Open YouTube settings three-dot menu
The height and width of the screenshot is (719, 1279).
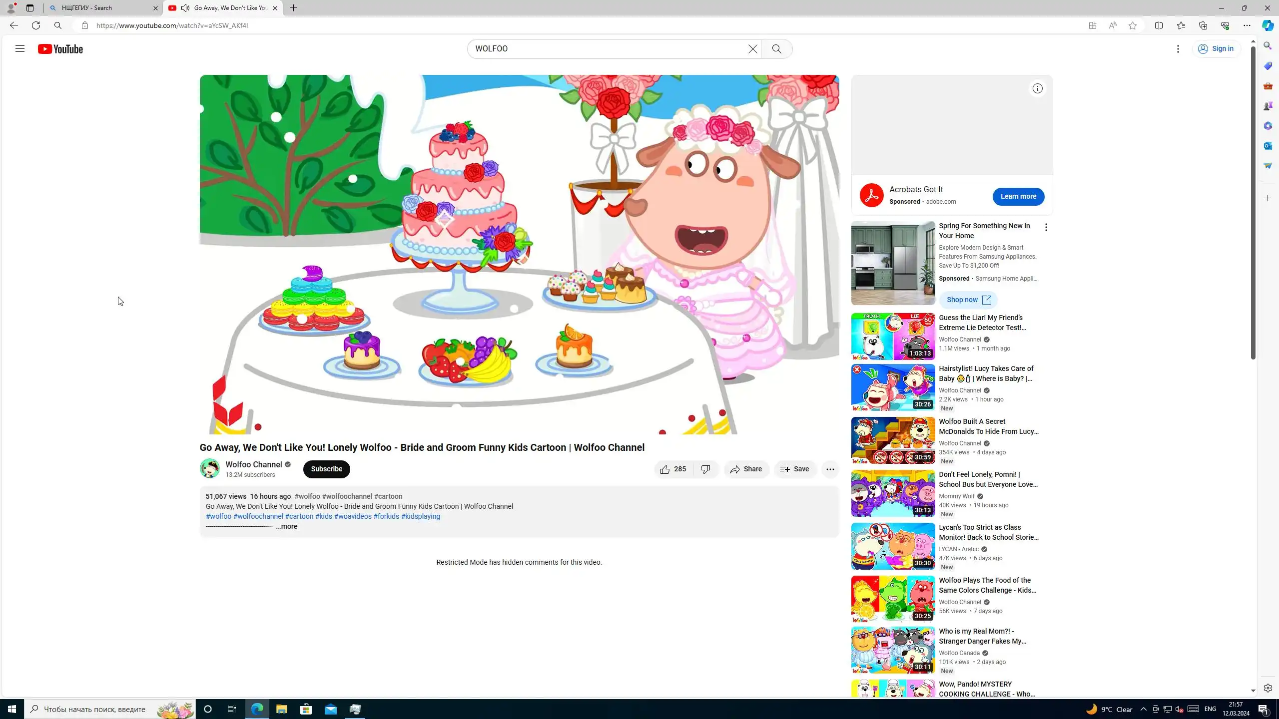pos(1178,49)
